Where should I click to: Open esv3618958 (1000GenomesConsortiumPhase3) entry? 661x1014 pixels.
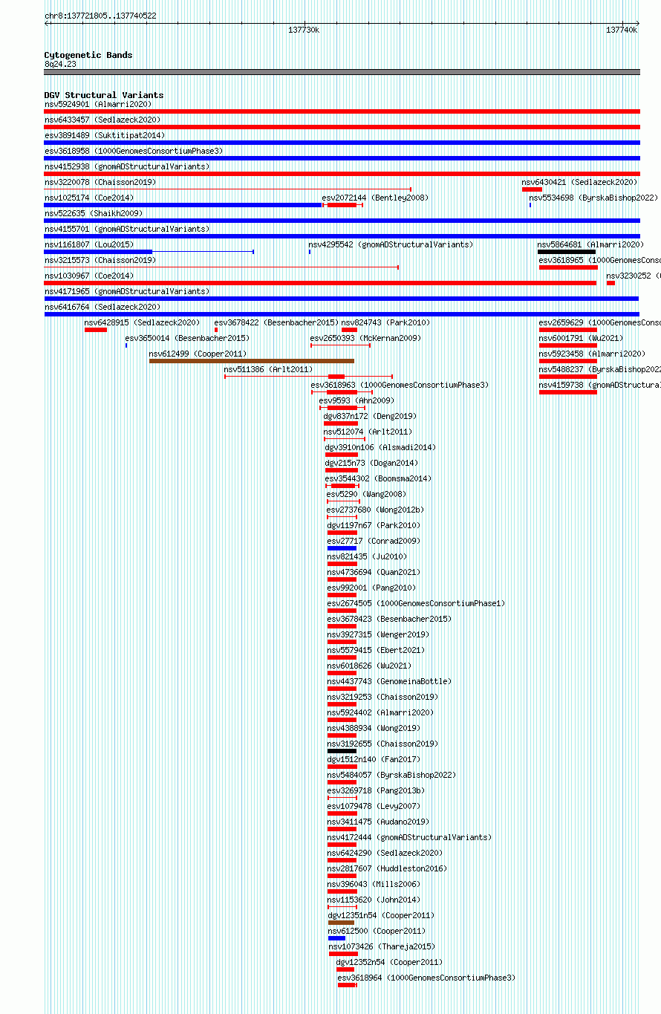134,151
